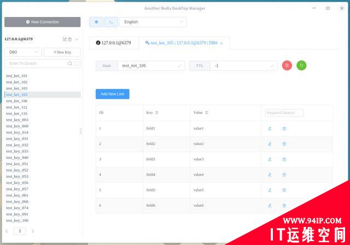Viewport: 350px width, 245px height.
Task: Sort by the Key column
Action: coord(157,113)
